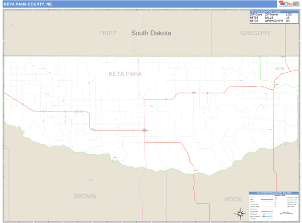Click the legend title bar for 2016 map
This screenshot has width=302, height=223.
click(x=274, y=193)
